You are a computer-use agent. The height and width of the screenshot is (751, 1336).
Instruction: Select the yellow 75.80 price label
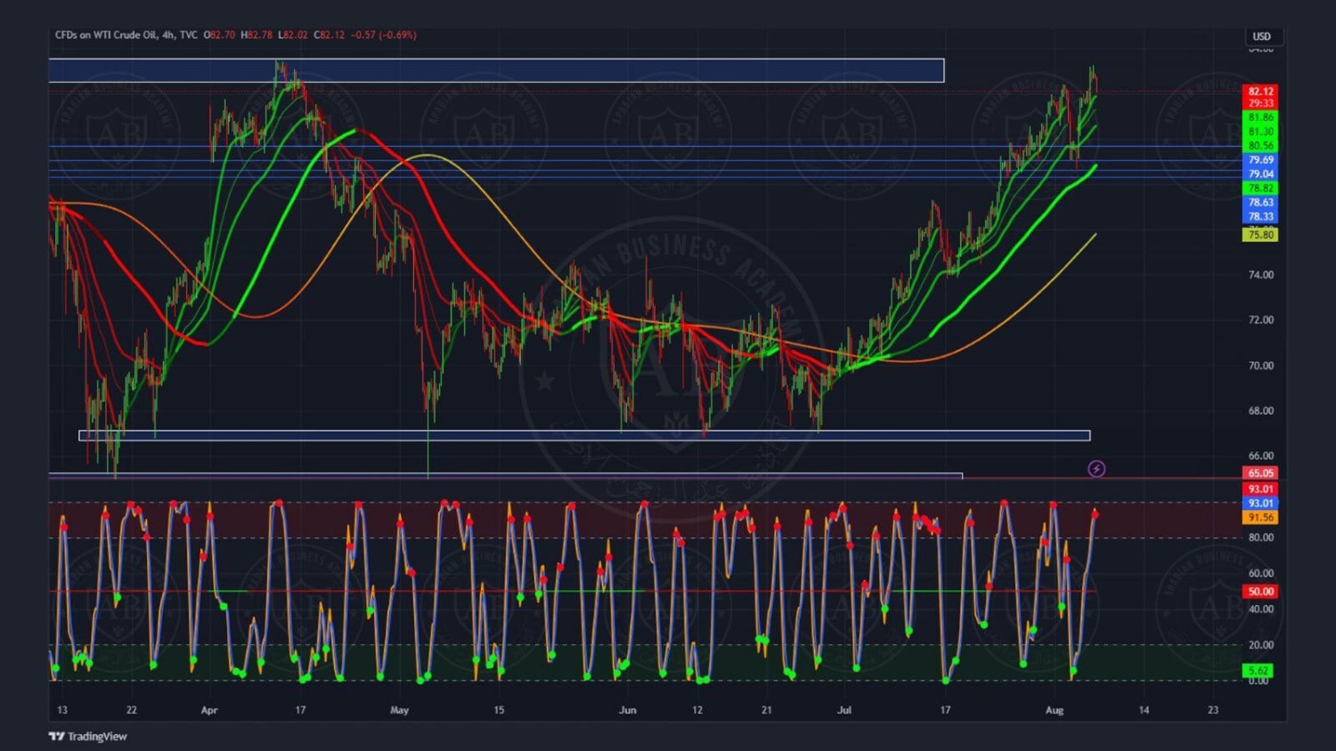pos(1260,235)
